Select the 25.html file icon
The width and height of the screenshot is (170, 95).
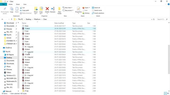coord(23,85)
